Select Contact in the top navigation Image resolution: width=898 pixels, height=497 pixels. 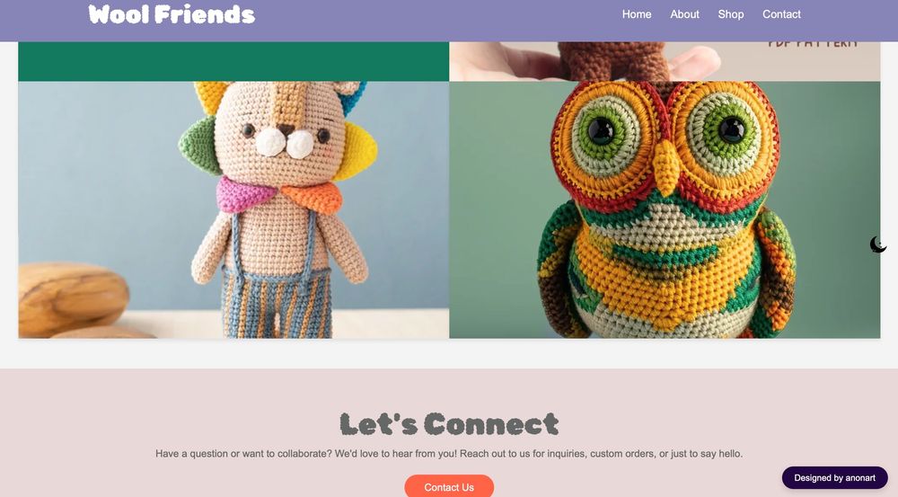tap(781, 14)
